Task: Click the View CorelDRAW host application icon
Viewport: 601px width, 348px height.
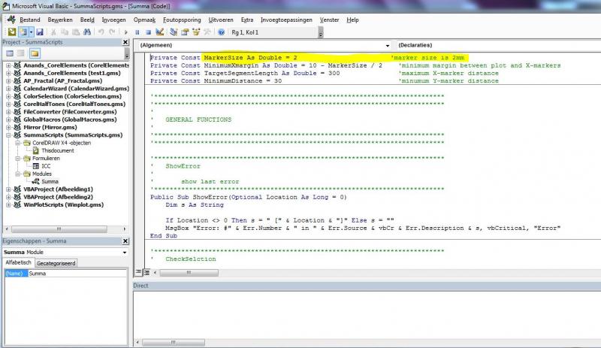Action: point(12,32)
